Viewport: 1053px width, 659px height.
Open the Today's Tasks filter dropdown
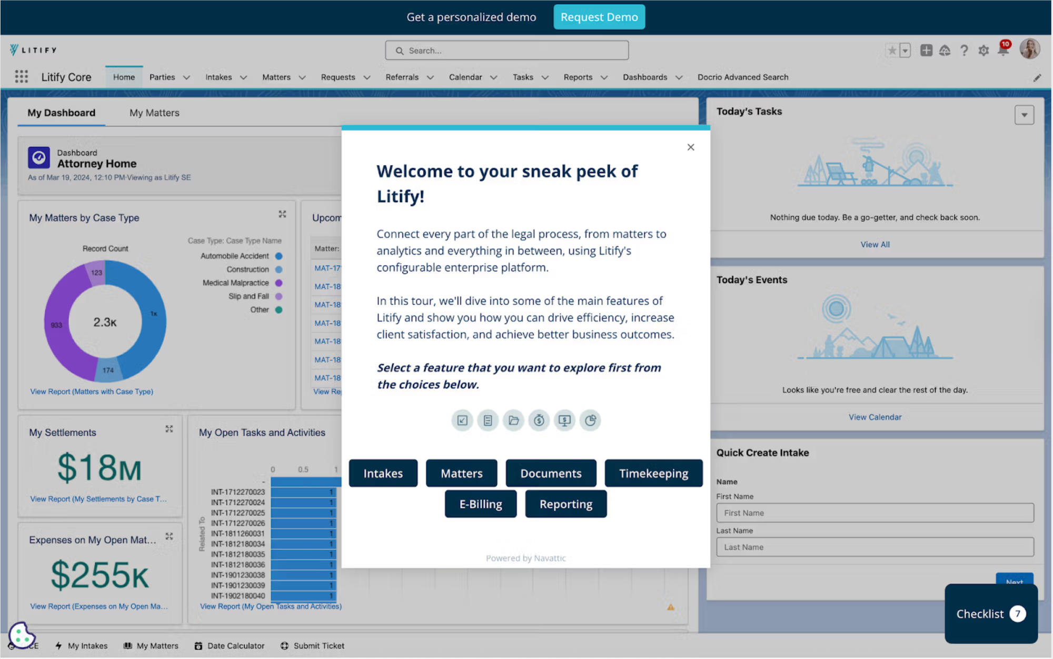pos(1024,115)
